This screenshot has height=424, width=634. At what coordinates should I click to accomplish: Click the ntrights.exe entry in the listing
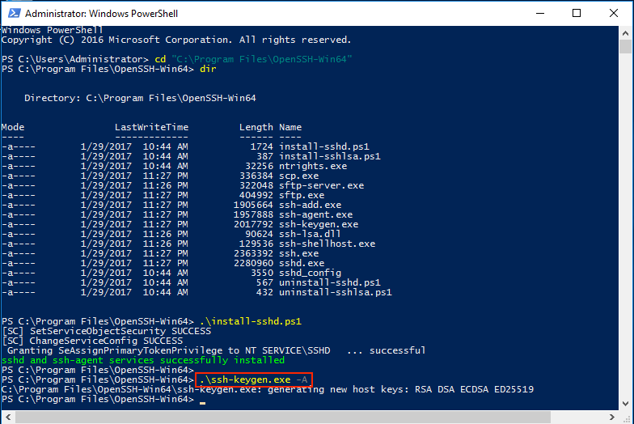(313, 166)
